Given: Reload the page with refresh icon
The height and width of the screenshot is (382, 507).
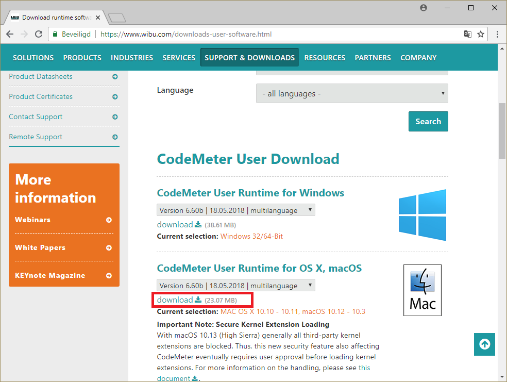Looking at the screenshot, I should pyautogui.click(x=39, y=34).
